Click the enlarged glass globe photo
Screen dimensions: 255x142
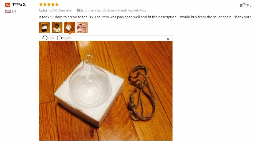pyautogui.click(x=106, y=91)
